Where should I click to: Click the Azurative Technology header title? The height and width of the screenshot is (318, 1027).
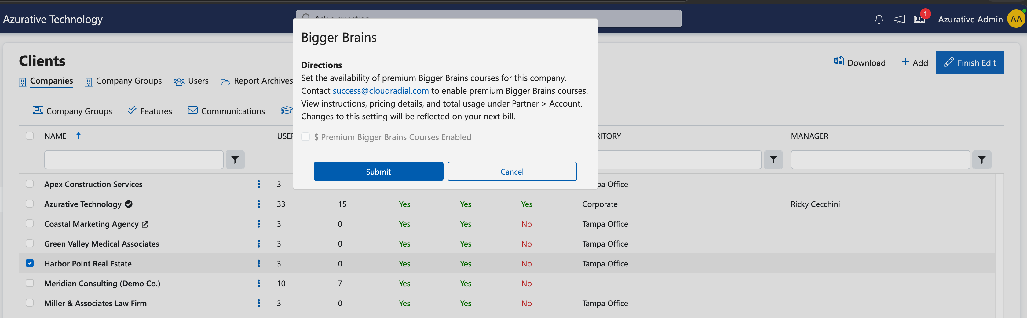point(53,19)
